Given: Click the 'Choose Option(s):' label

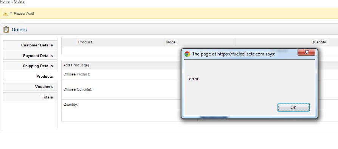Looking at the screenshot, I should [x=78, y=89].
